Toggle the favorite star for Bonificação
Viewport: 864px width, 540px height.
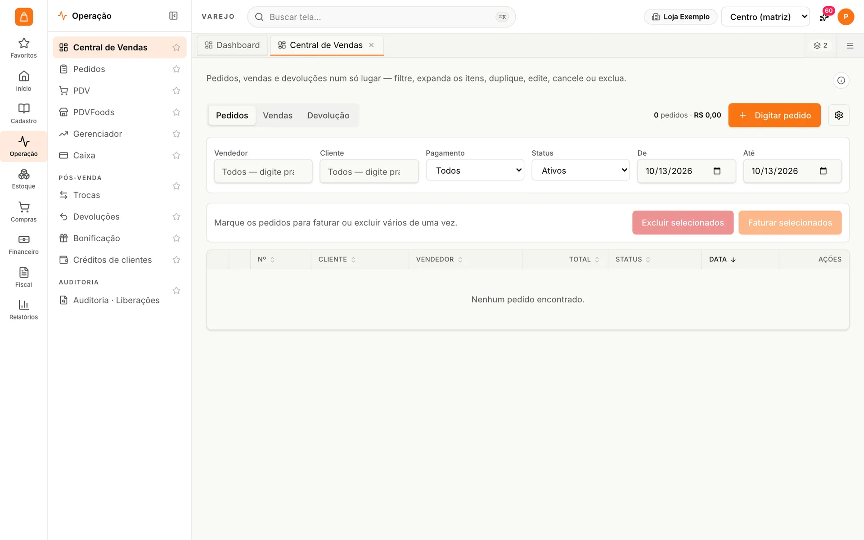[176, 238]
